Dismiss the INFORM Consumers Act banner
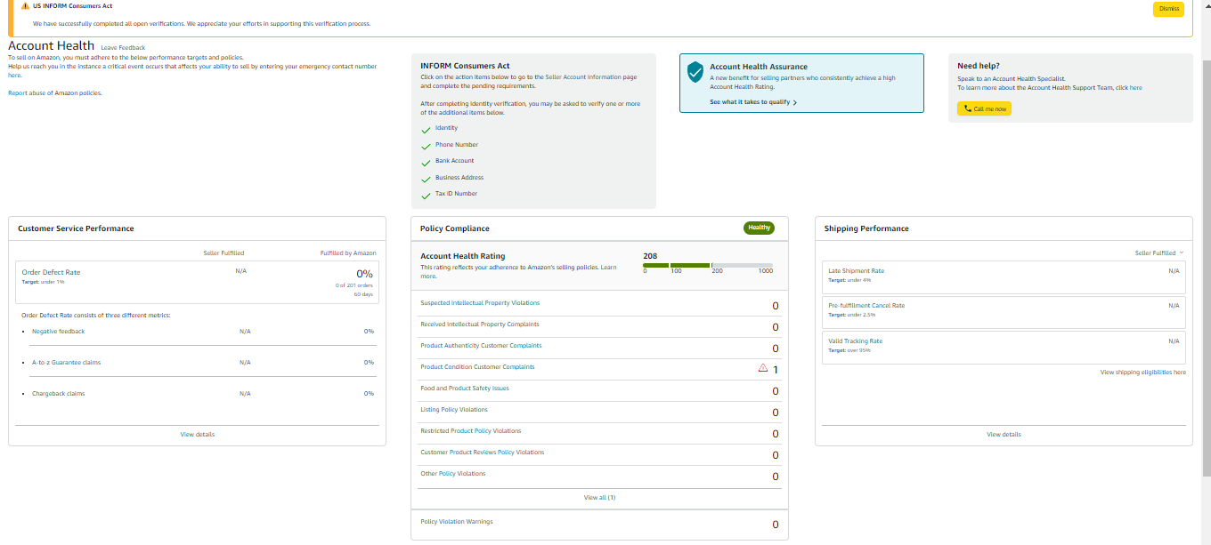This screenshot has width=1211, height=545. (x=1168, y=9)
